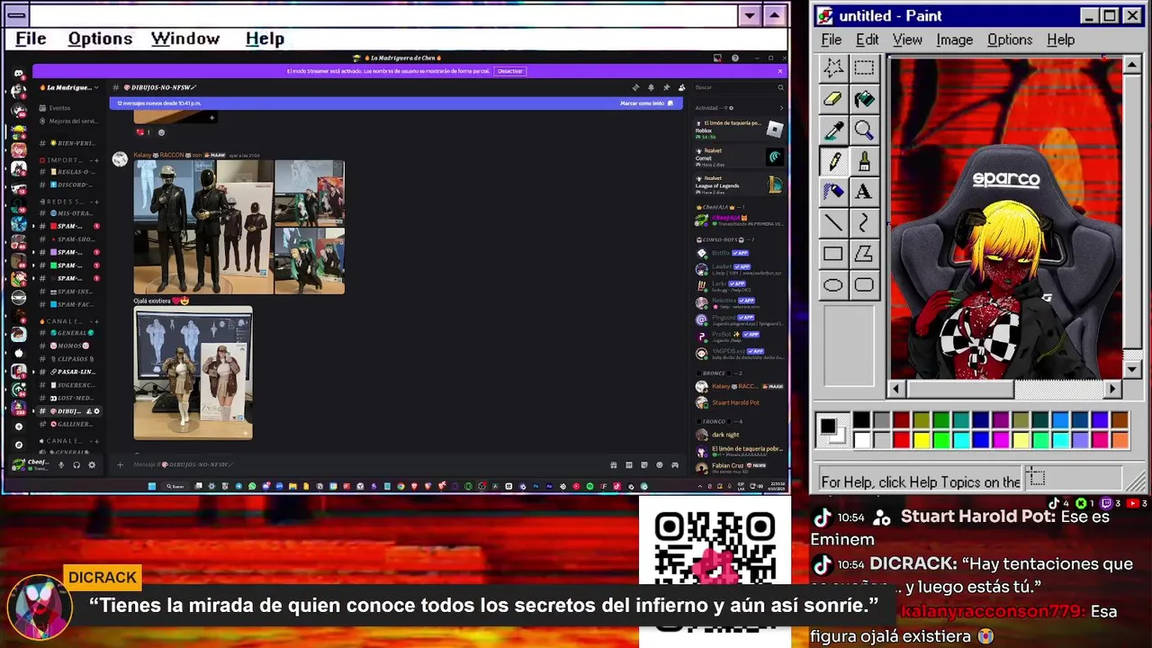Open Paint File menu

pos(831,40)
